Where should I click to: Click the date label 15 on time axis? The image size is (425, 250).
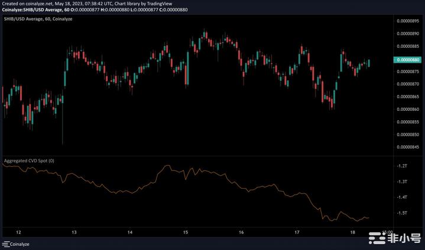tap(186, 232)
